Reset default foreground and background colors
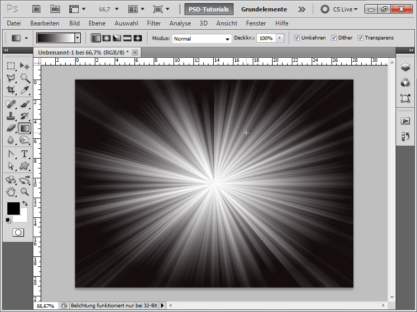Screen dimensions: 417x312 [x=8, y=220]
